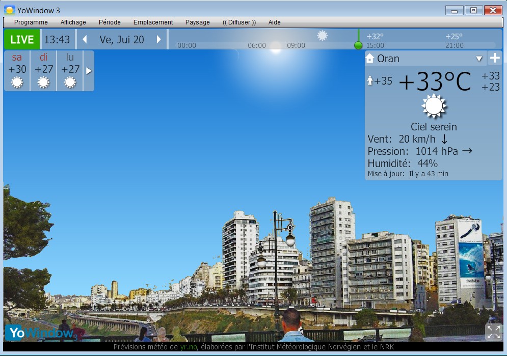Open the Affichage menu
The width and height of the screenshot is (507, 356).
point(73,22)
